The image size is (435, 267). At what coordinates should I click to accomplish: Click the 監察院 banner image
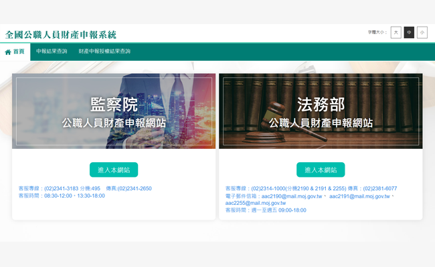(x=114, y=111)
